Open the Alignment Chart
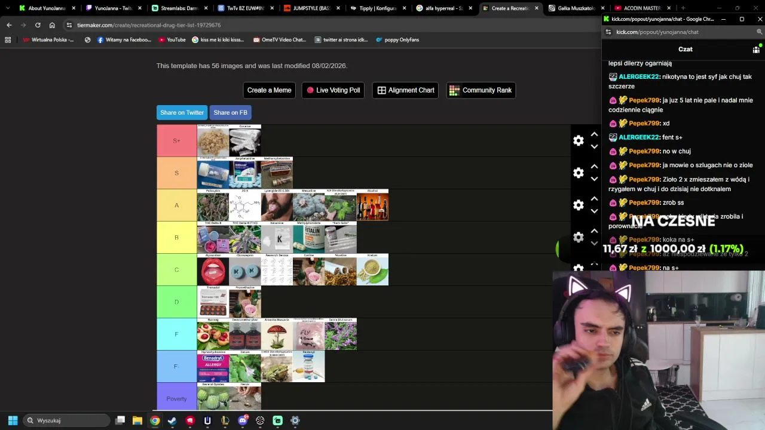 click(x=405, y=90)
